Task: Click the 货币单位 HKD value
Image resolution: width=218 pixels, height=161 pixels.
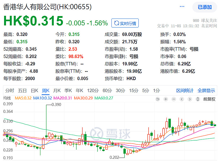Action: (x=131, y=78)
